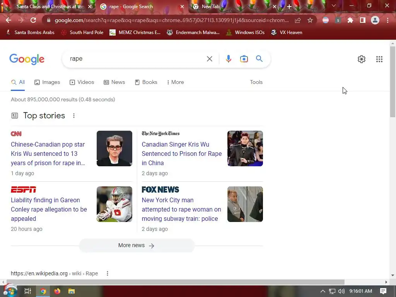Open Chrome three-dot menu
396x297 pixels.
[387, 20]
